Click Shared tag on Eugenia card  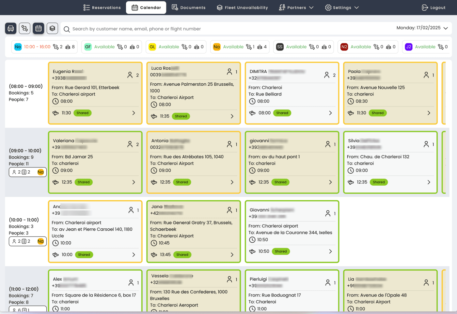coord(83,113)
